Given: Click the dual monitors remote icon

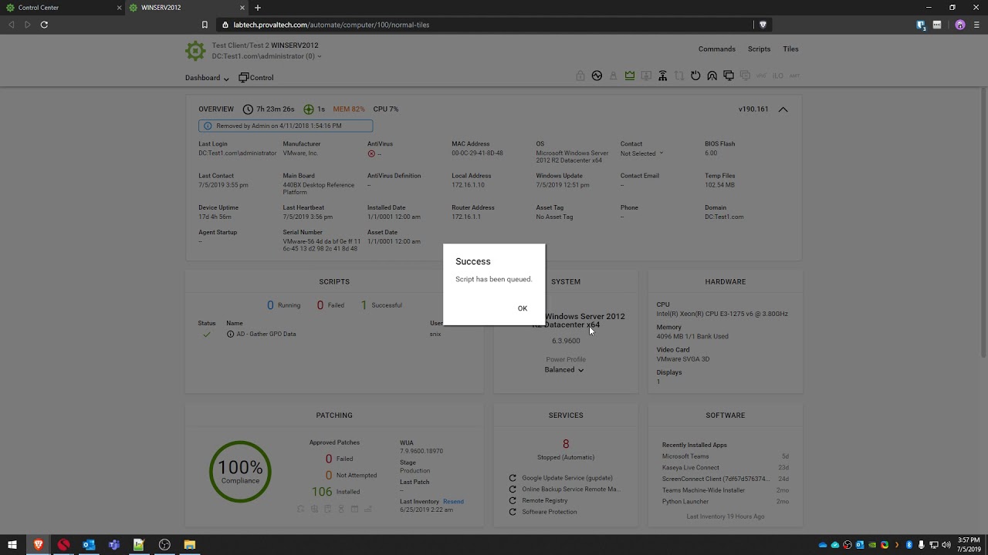Looking at the screenshot, I should tap(729, 76).
